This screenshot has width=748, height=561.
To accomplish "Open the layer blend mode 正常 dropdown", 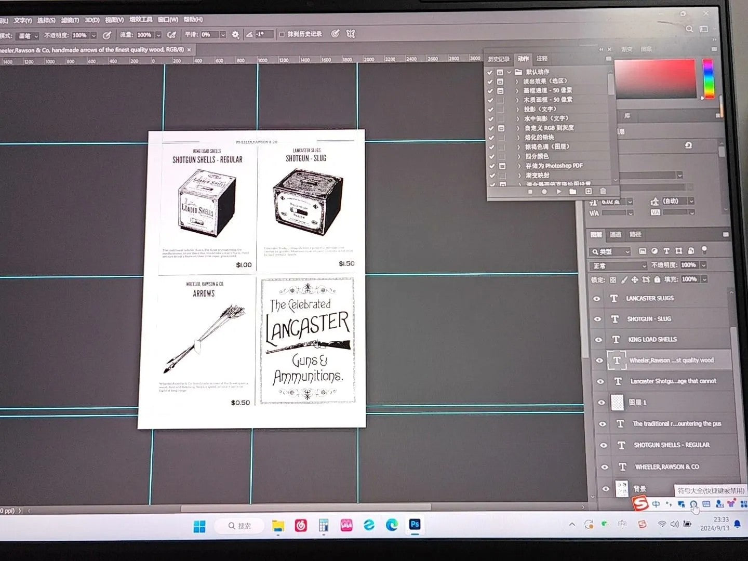I will [618, 265].
